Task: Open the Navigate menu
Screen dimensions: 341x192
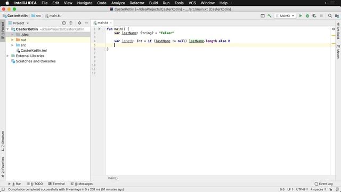Action: pos(85,3)
